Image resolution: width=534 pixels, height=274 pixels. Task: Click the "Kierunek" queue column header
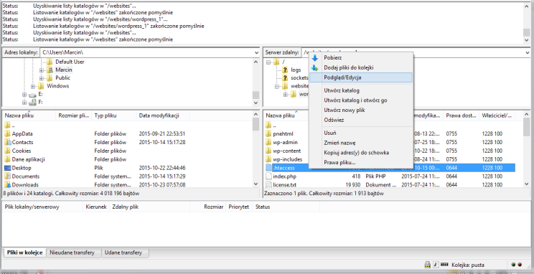pyautogui.click(x=96, y=207)
